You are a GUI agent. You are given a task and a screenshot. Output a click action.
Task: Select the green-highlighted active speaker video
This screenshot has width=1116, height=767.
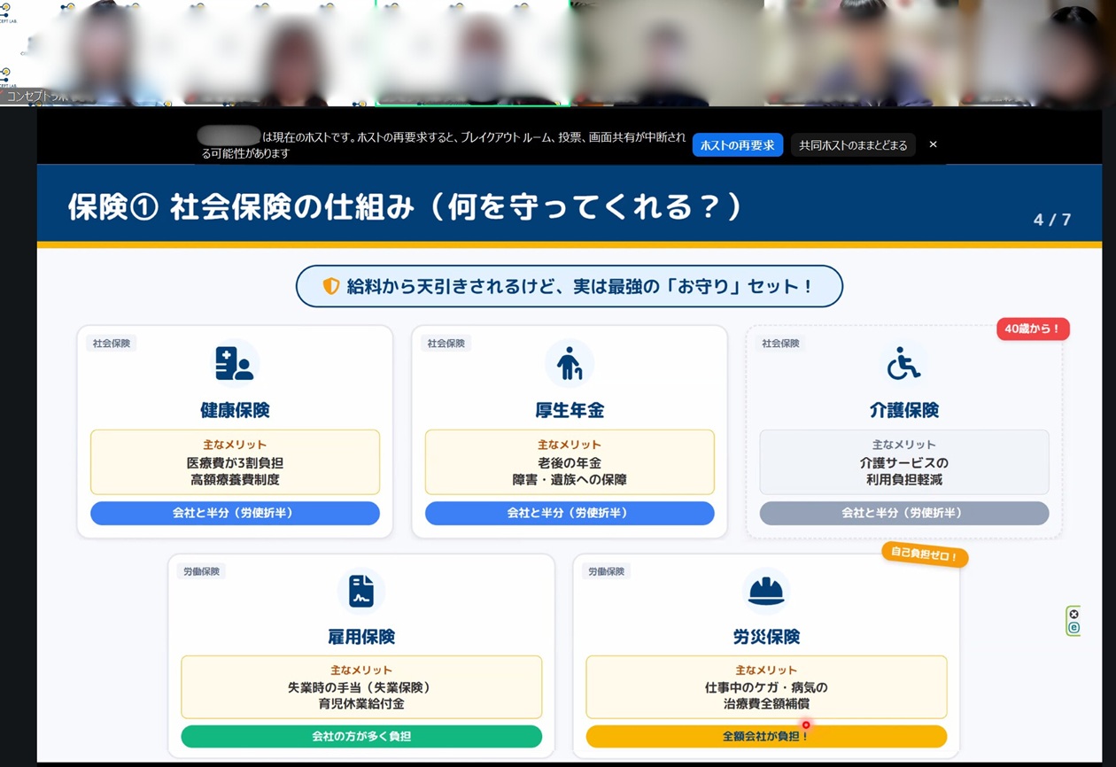pyautogui.click(x=473, y=53)
